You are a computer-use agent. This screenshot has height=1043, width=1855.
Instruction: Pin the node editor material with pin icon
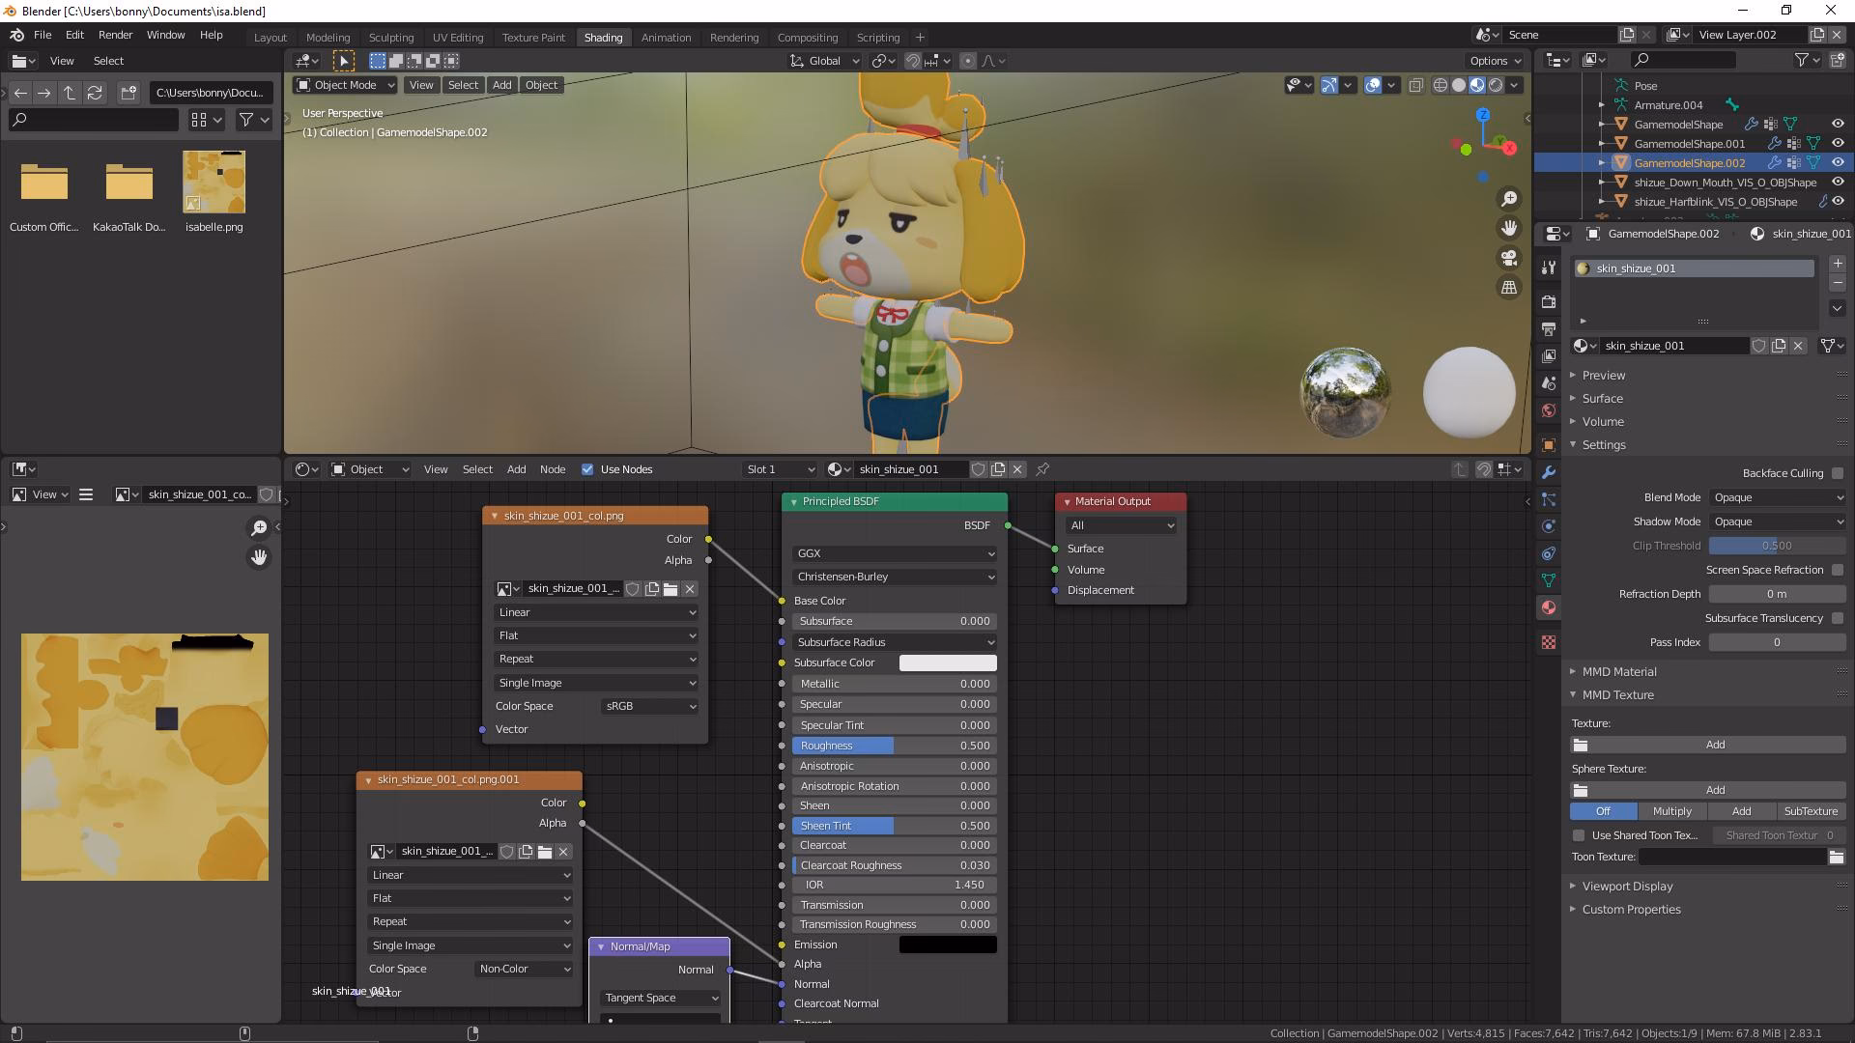1042,469
